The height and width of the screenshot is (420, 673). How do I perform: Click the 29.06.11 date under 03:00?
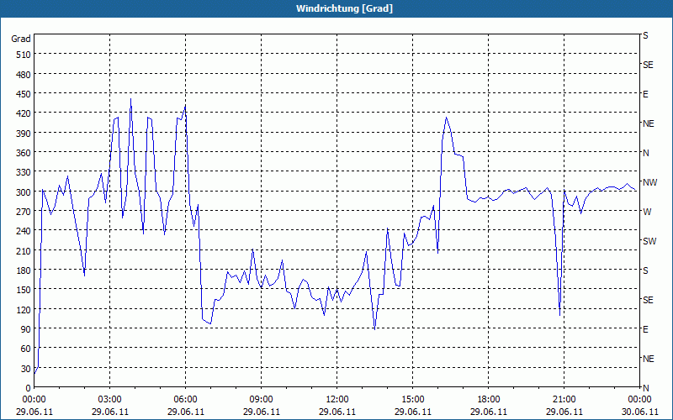[x=110, y=412]
